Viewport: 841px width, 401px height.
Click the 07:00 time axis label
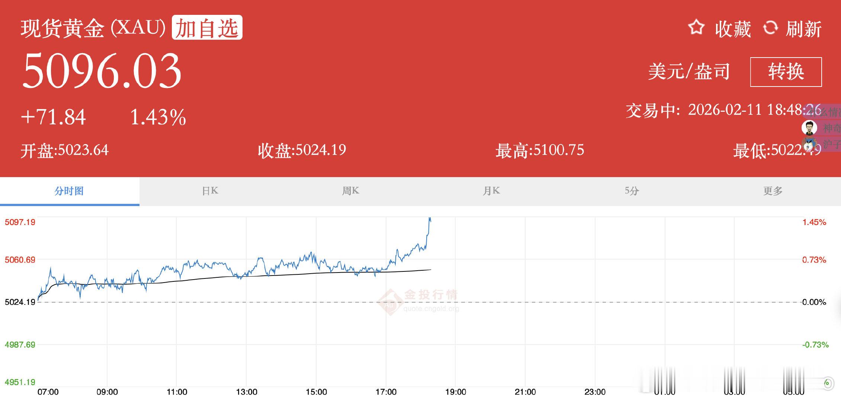tap(49, 391)
